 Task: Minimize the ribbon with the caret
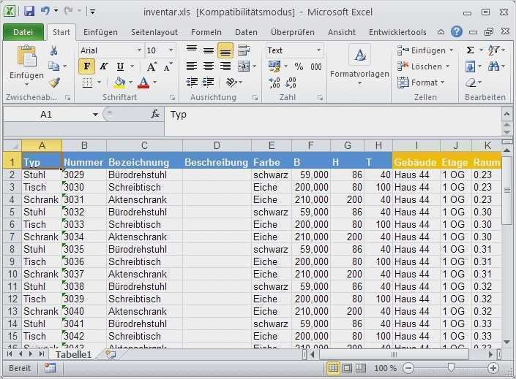tap(441, 32)
